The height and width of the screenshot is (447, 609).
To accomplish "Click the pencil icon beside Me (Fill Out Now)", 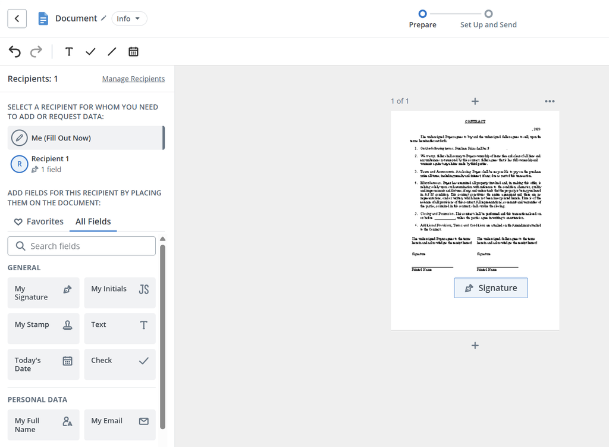I will tap(20, 138).
